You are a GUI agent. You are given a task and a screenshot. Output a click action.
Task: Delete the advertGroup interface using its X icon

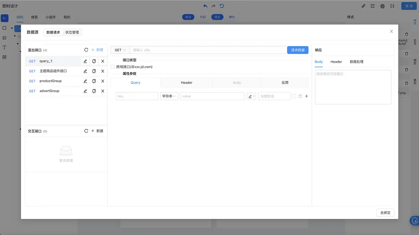pos(103,91)
